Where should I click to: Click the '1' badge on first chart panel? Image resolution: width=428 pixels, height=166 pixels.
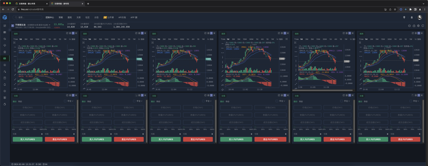pyautogui.click(x=73, y=33)
